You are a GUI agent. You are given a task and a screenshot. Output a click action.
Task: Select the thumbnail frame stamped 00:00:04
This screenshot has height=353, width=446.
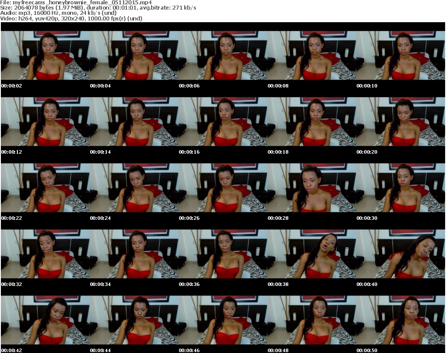(x=134, y=55)
